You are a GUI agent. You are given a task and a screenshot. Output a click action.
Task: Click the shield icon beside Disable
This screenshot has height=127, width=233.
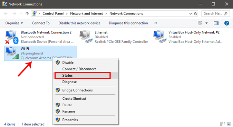coord(58,62)
